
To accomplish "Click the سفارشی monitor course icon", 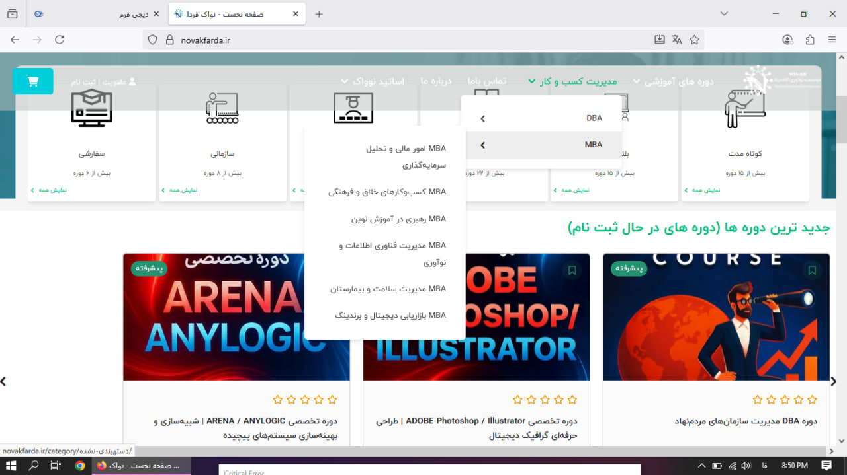I will pyautogui.click(x=91, y=108).
